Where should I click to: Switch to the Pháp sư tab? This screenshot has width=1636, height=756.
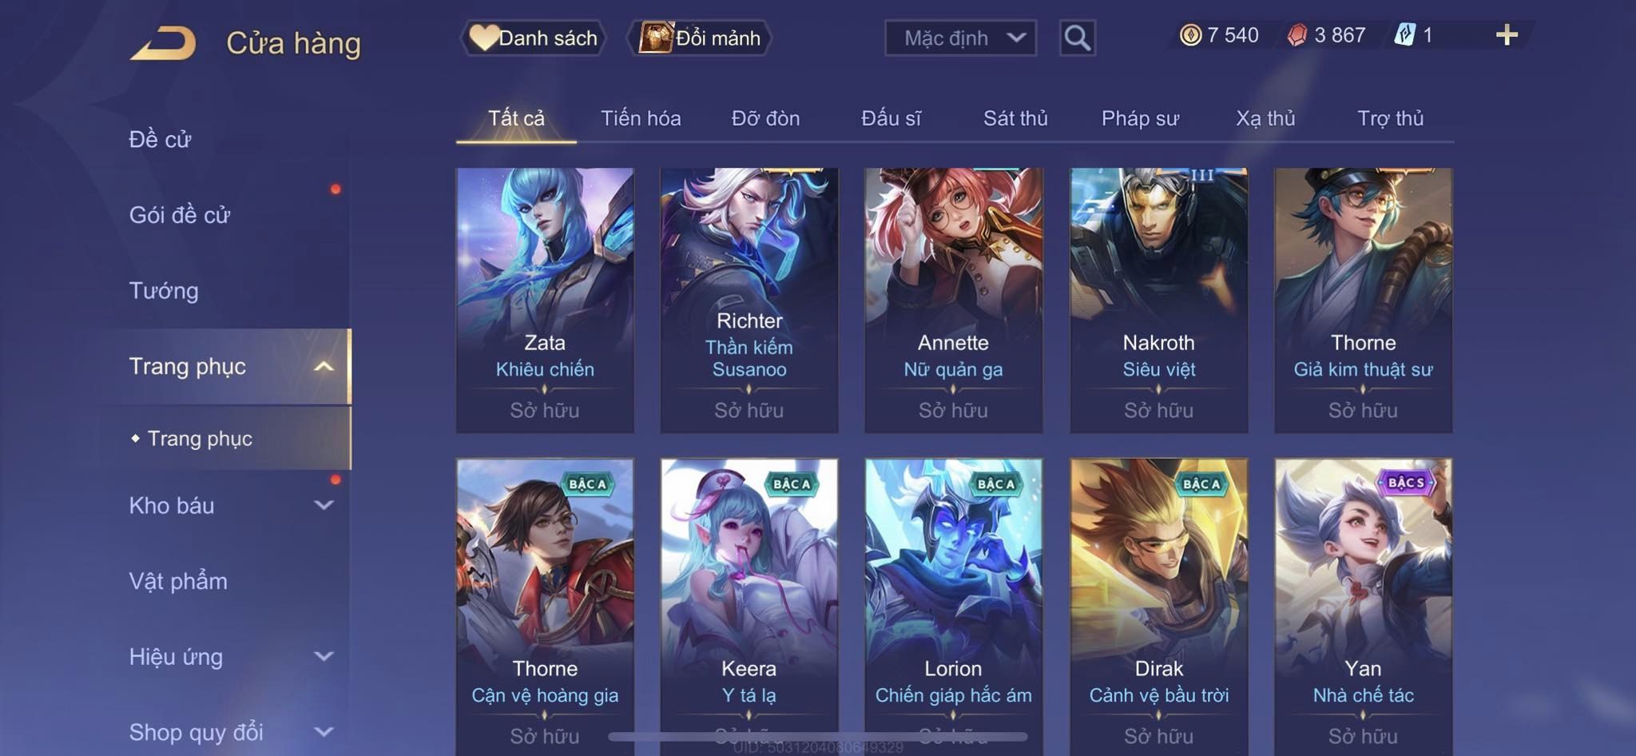click(1140, 118)
